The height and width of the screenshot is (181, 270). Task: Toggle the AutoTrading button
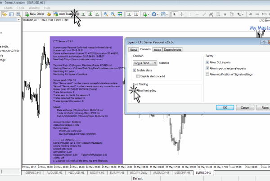click(64, 14)
